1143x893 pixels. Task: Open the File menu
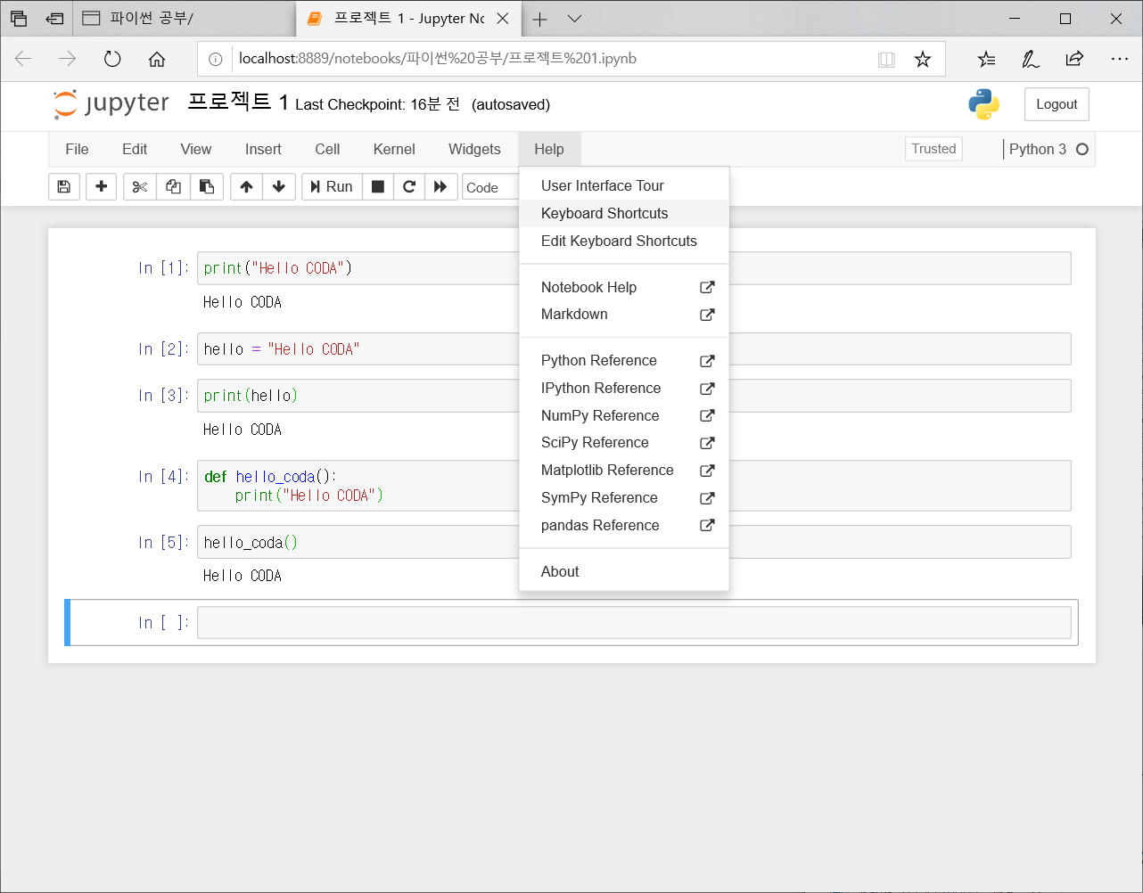pyautogui.click(x=78, y=150)
